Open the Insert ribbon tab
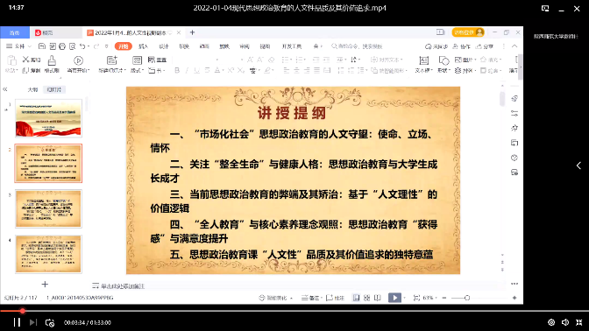589x331 pixels. click(143, 46)
